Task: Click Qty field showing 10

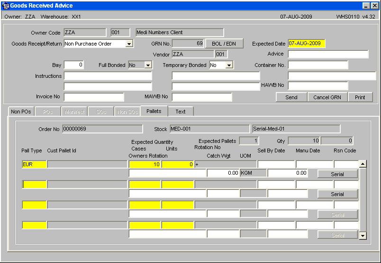Action: pyautogui.click(x=304, y=141)
